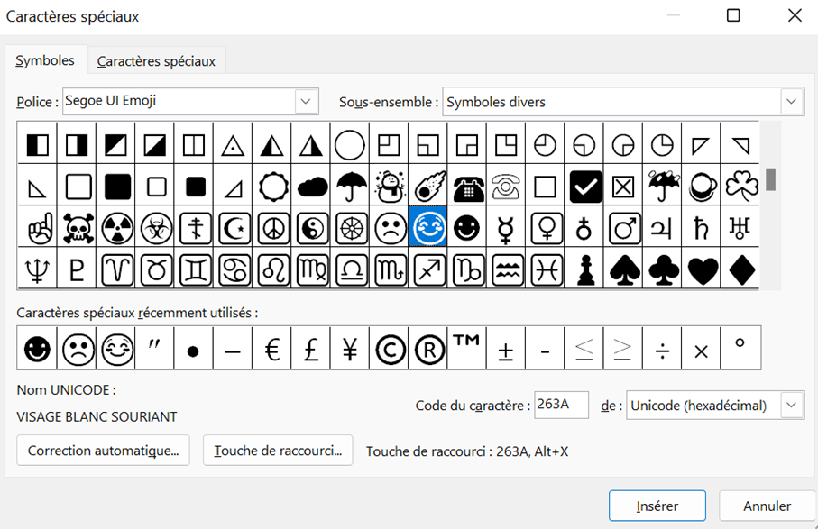Viewport: 818px width, 529px height.
Task: Select the Sagittarius arrow symbol
Action: 428,269
